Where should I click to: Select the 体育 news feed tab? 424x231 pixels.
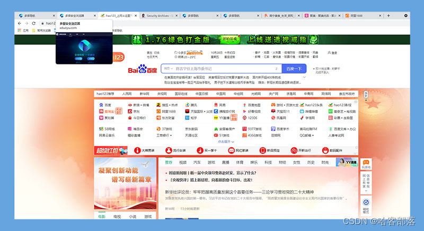pyautogui.click(x=240, y=162)
